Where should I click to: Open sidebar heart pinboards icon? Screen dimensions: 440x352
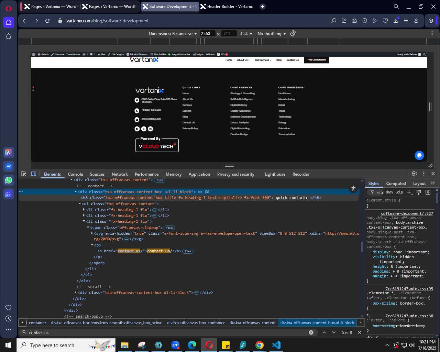point(9,308)
